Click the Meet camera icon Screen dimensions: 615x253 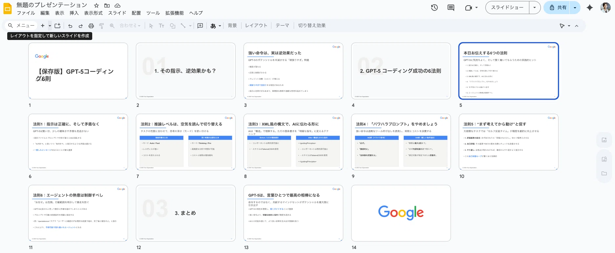468,8
